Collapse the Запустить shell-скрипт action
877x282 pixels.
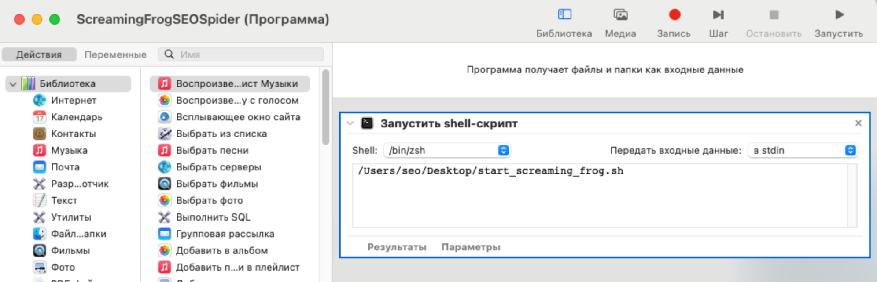coord(350,123)
